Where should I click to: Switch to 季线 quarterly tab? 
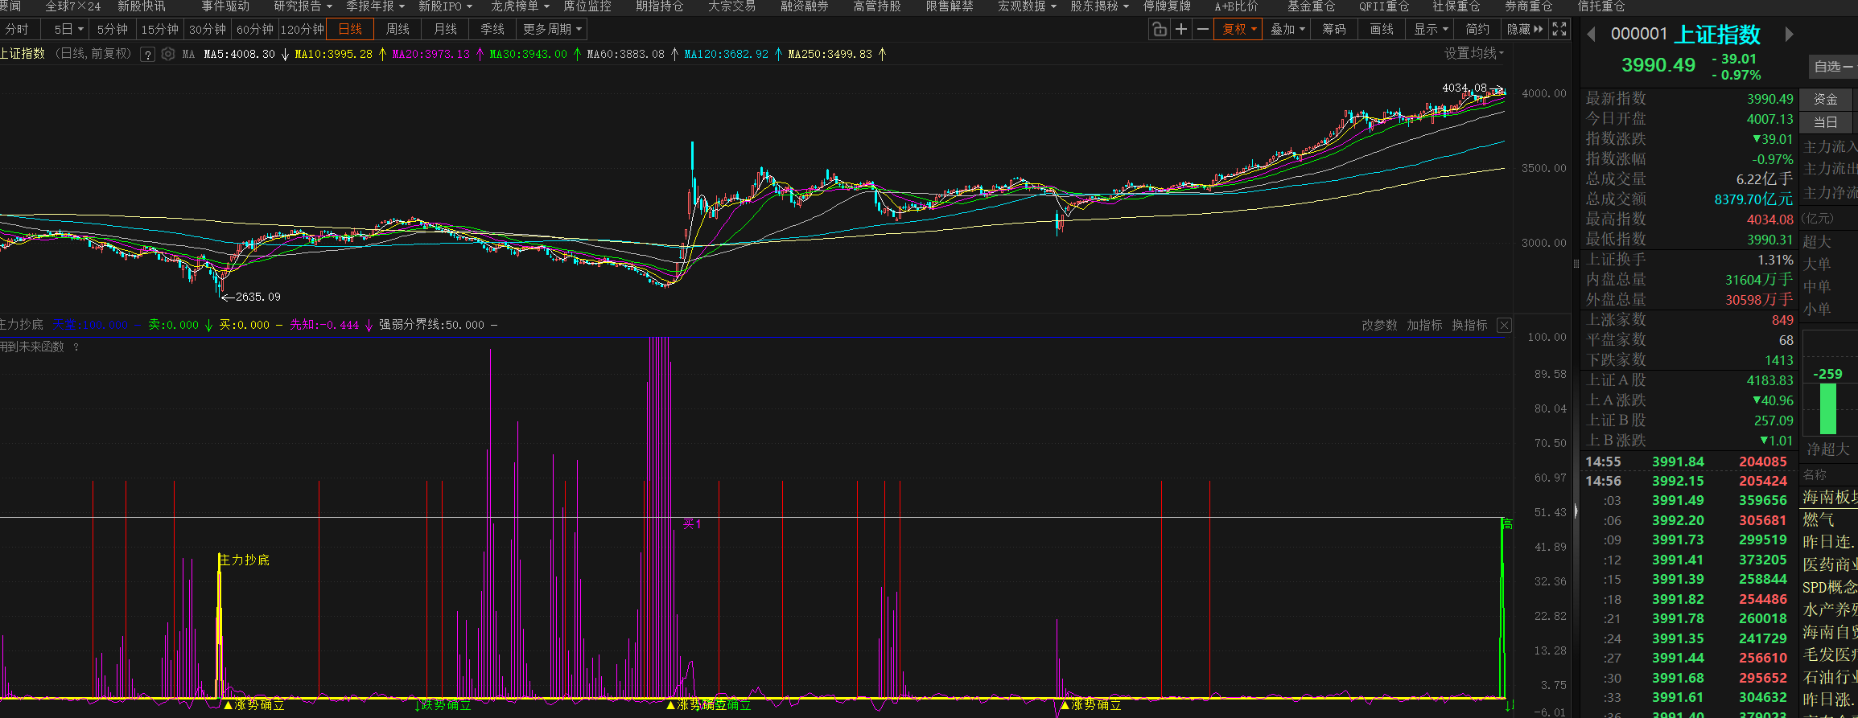point(492,30)
